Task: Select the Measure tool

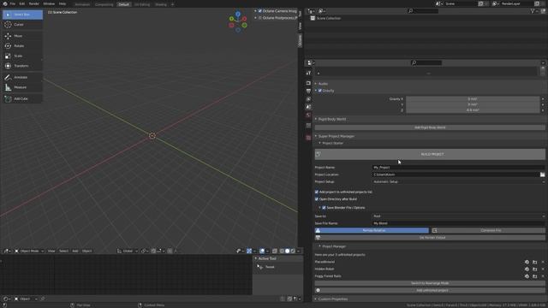Action: pos(22,87)
